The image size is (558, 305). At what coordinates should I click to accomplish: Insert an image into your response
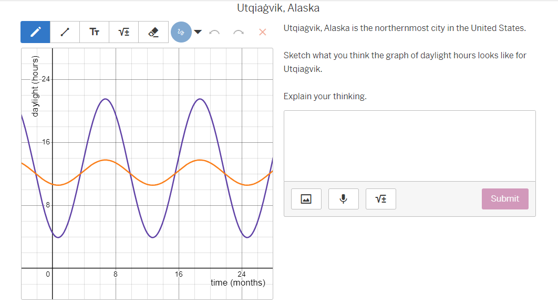(x=305, y=198)
